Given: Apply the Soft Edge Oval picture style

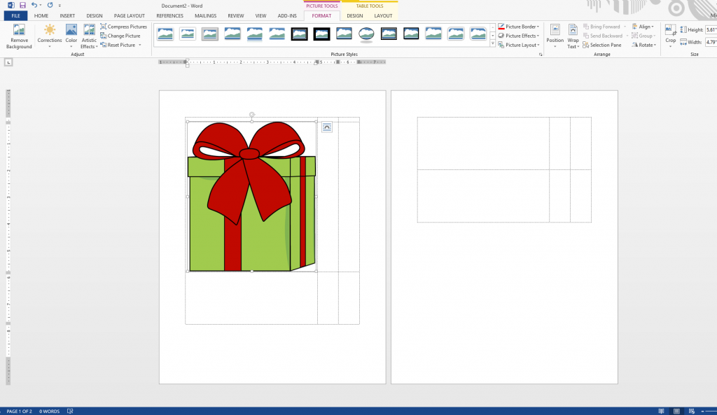Looking at the screenshot, I should pyautogui.click(x=366, y=34).
